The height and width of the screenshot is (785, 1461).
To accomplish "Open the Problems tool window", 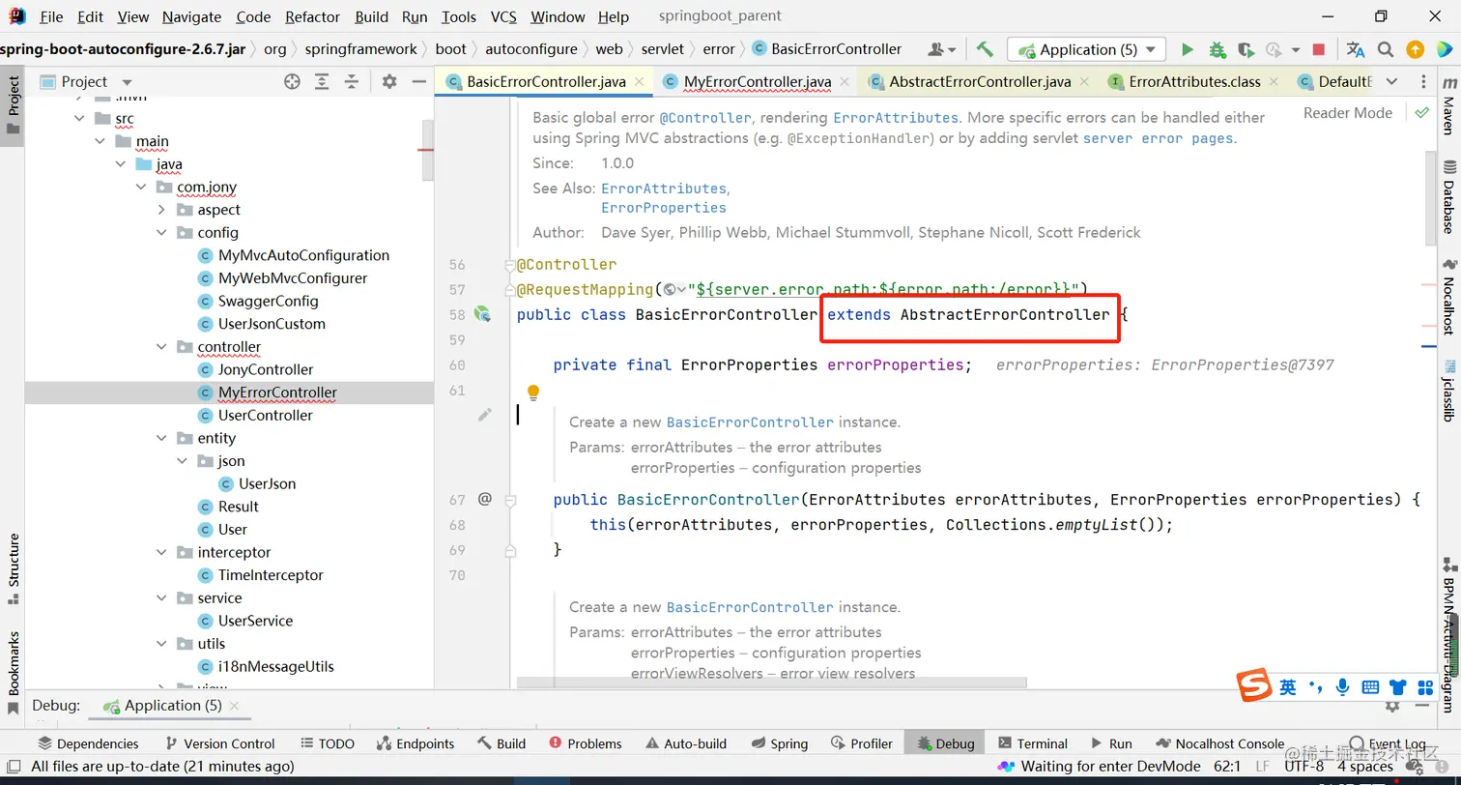I will click(586, 743).
